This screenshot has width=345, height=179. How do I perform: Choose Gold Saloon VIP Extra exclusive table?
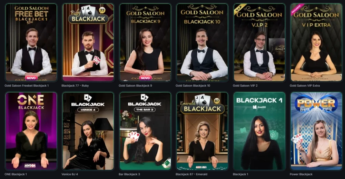pos(316,42)
